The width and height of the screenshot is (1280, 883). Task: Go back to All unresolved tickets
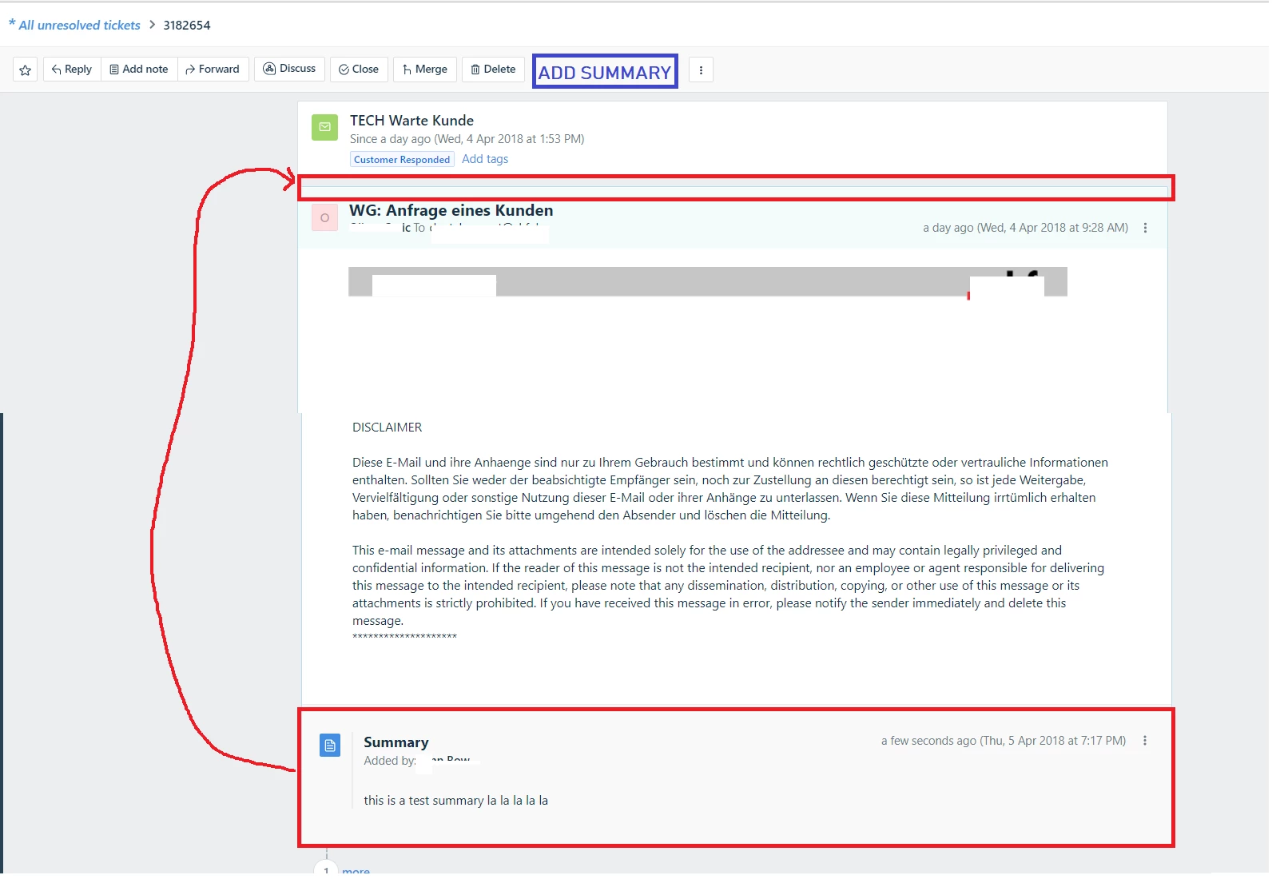79,26
